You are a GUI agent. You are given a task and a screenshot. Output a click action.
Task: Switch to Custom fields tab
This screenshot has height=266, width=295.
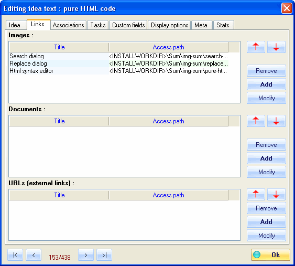click(x=128, y=25)
